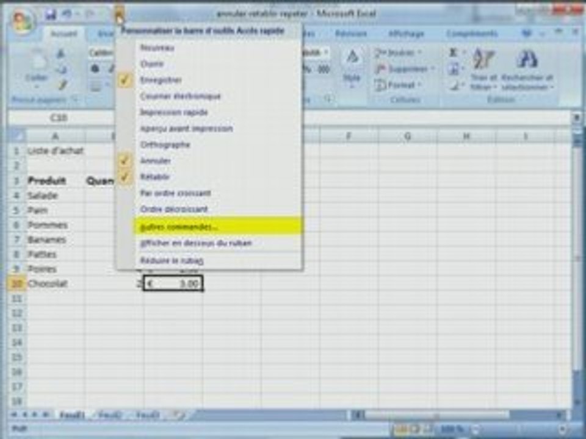This screenshot has height=439, width=586.
Task: Expand the Coller dropdown arrow
Action: [37, 87]
